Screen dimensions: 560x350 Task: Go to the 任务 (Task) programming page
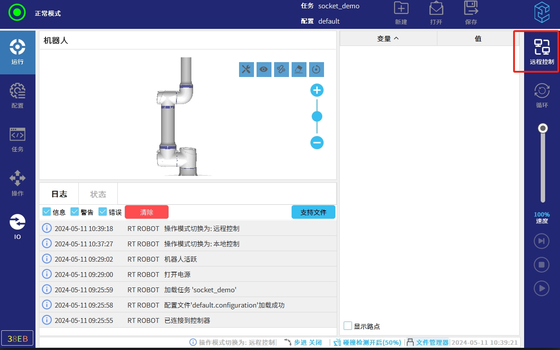[x=18, y=140]
